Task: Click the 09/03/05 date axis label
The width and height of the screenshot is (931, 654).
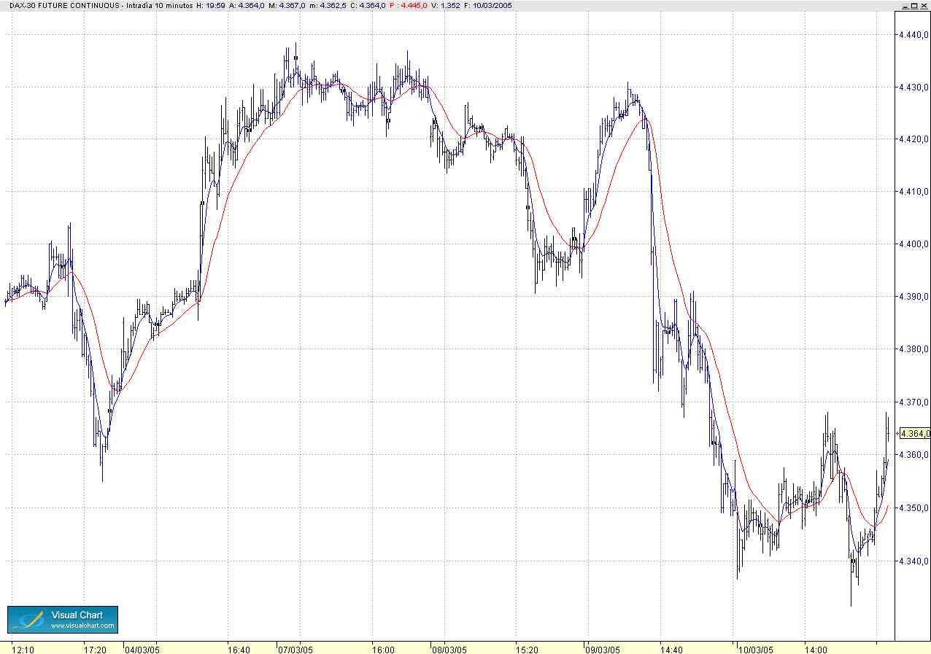Action: tap(604, 649)
